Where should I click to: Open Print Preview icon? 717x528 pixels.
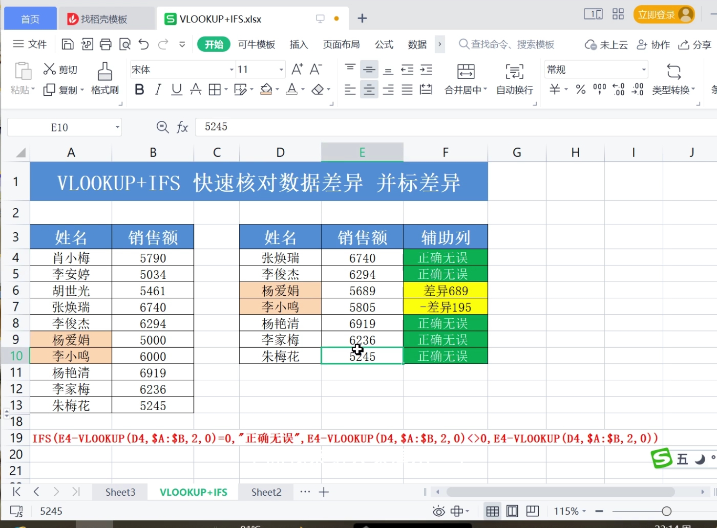(125, 44)
